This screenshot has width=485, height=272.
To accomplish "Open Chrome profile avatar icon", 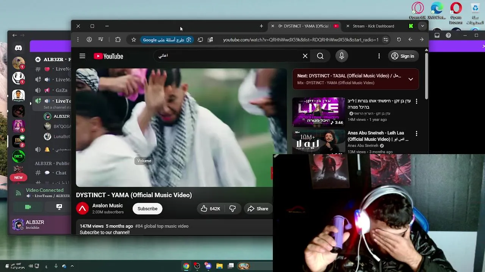I will (x=89, y=40).
